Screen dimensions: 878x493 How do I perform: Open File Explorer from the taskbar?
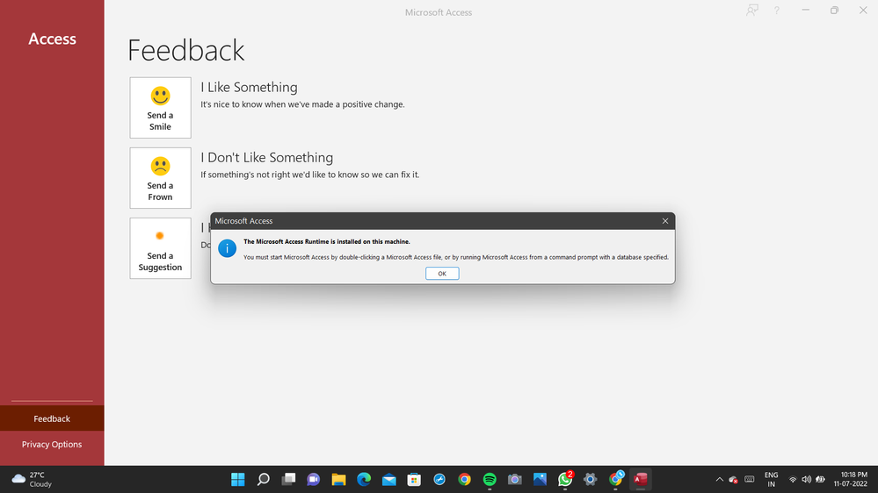click(338, 479)
